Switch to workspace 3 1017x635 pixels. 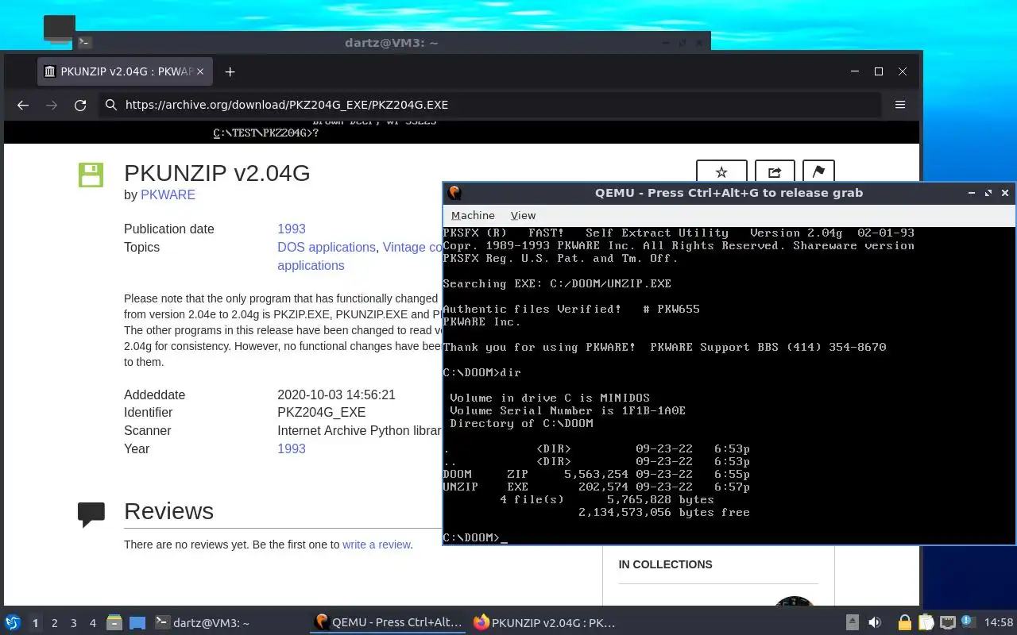tap(74, 623)
